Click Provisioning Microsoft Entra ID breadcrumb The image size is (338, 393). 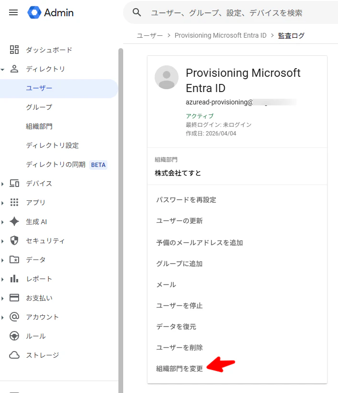[x=221, y=36]
